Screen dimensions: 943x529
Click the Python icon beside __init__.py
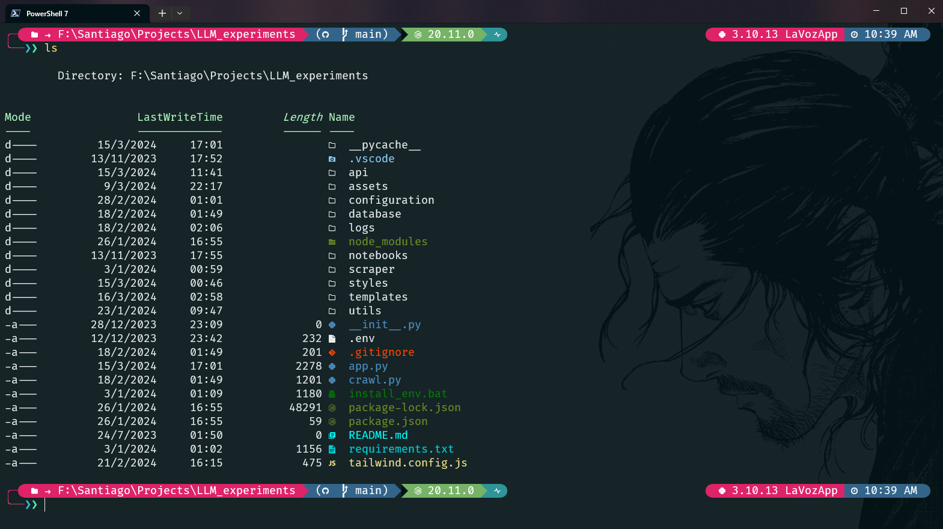(x=332, y=325)
